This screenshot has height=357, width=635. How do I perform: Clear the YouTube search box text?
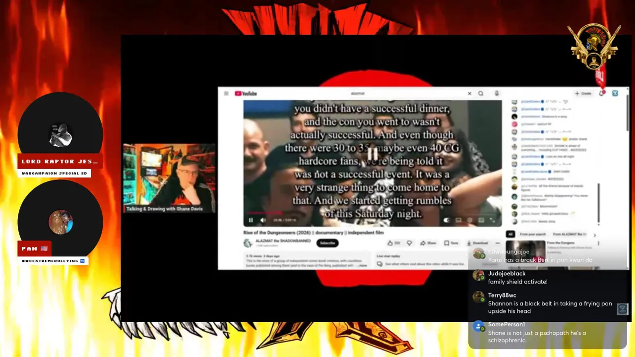click(x=469, y=93)
